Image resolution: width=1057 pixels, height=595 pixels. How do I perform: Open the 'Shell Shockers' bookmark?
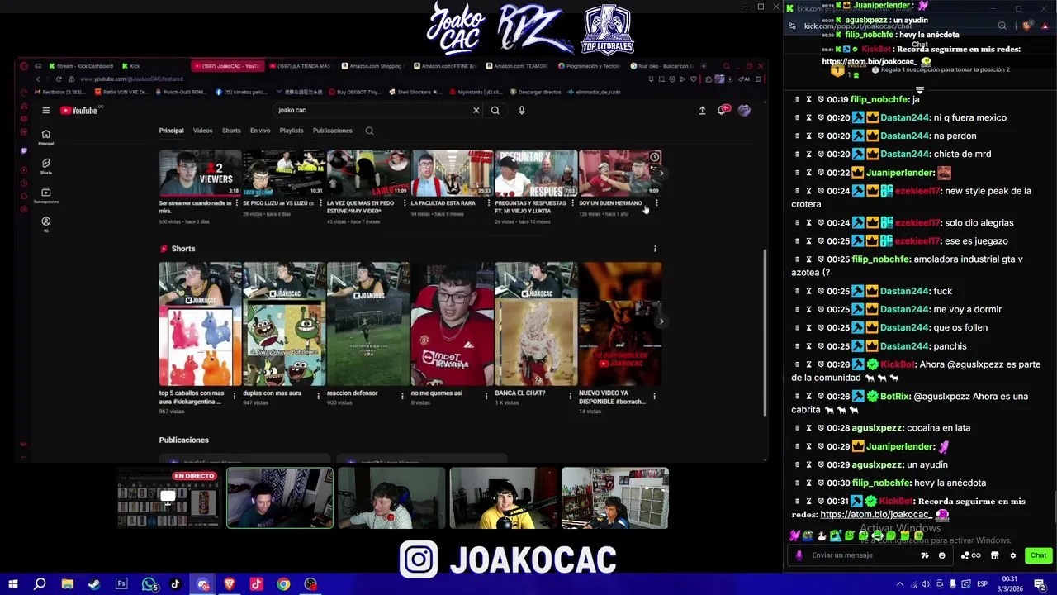[x=418, y=92]
